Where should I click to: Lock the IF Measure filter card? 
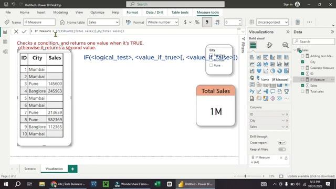click(286, 158)
